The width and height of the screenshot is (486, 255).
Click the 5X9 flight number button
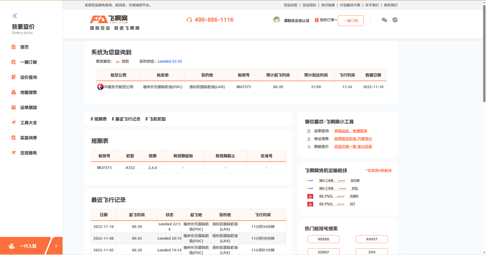click(x=372, y=252)
